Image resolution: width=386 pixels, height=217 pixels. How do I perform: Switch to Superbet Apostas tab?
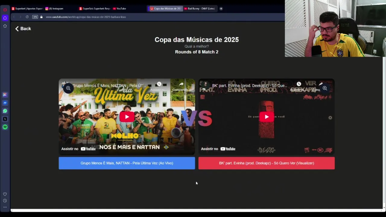[27, 8]
